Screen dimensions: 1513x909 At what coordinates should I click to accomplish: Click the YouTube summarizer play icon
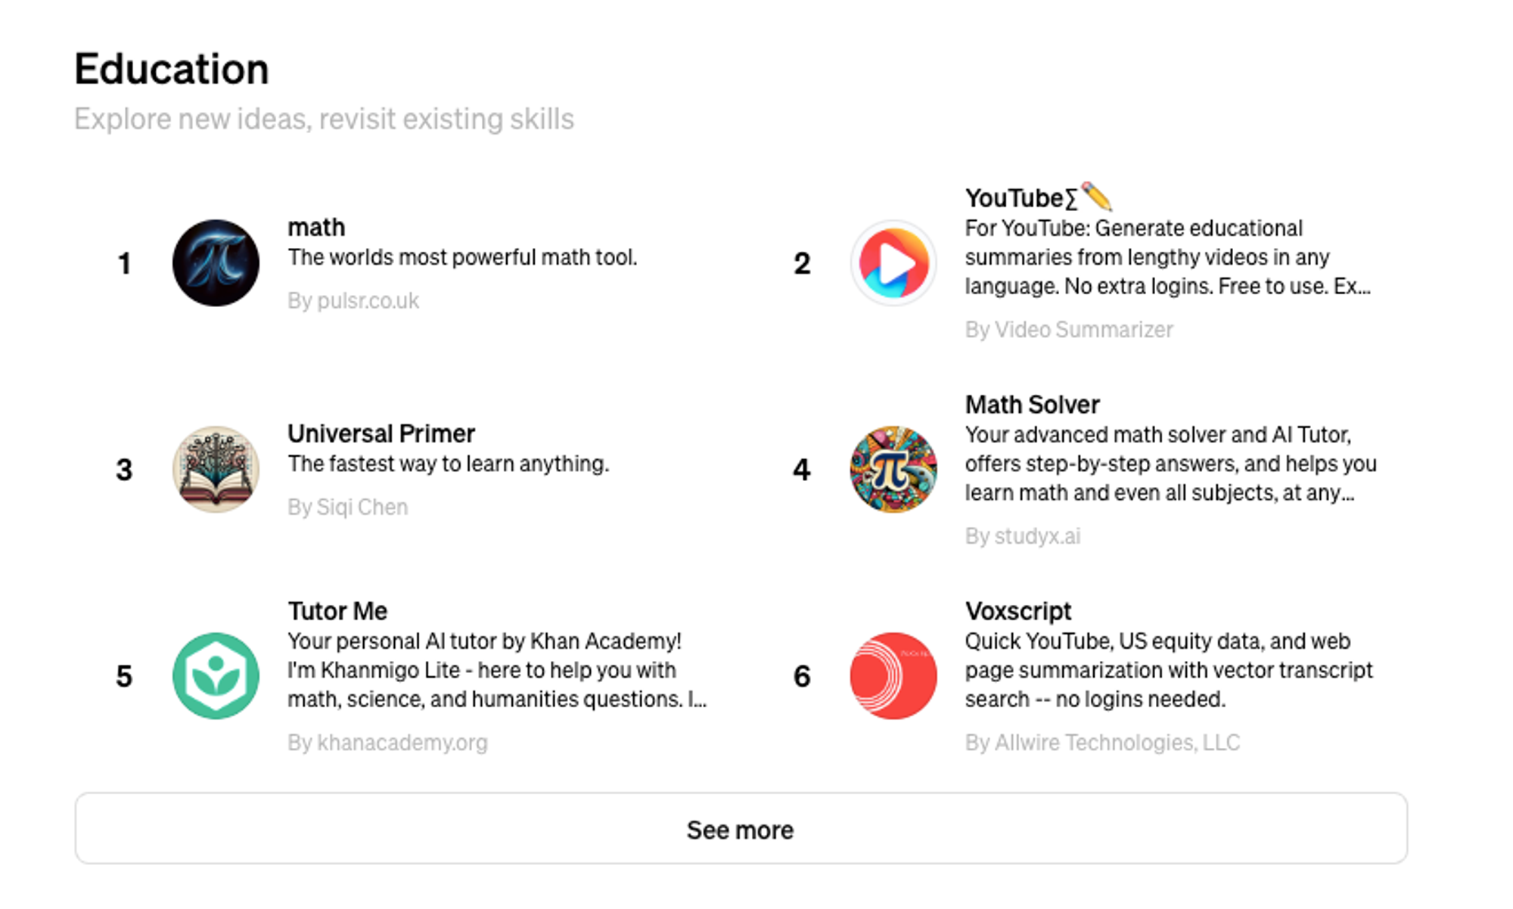pos(893,263)
